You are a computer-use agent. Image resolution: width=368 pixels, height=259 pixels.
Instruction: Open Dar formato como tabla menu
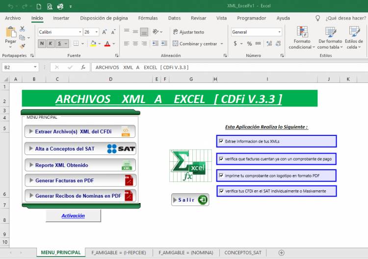click(330, 38)
